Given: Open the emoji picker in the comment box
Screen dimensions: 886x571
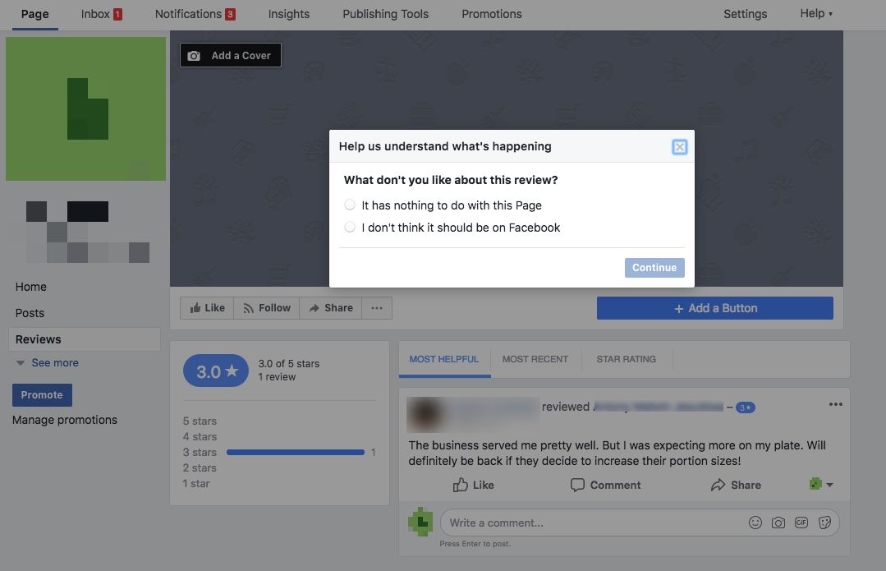Looking at the screenshot, I should click(755, 523).
